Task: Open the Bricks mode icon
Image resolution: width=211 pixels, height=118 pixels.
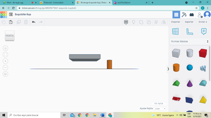Action: point(192,15)
